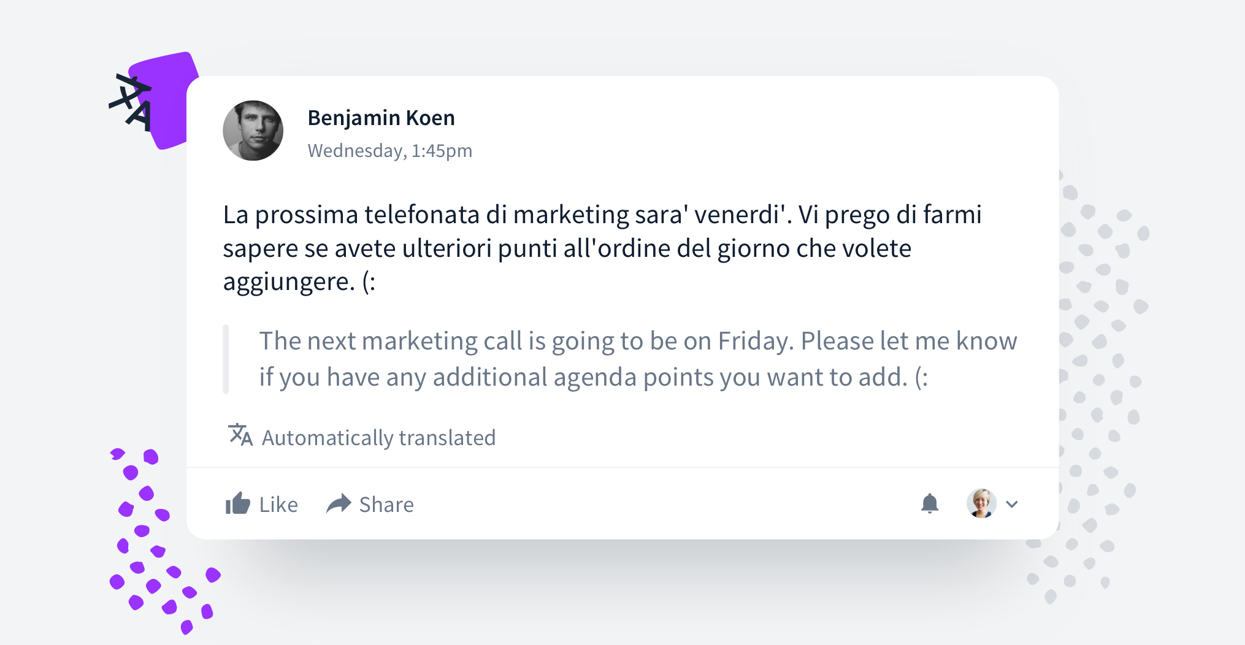The height and width of the screenshot is (645, 1245).
Task: Click the purple translation badge icon
Action: (x=153, y=101)
